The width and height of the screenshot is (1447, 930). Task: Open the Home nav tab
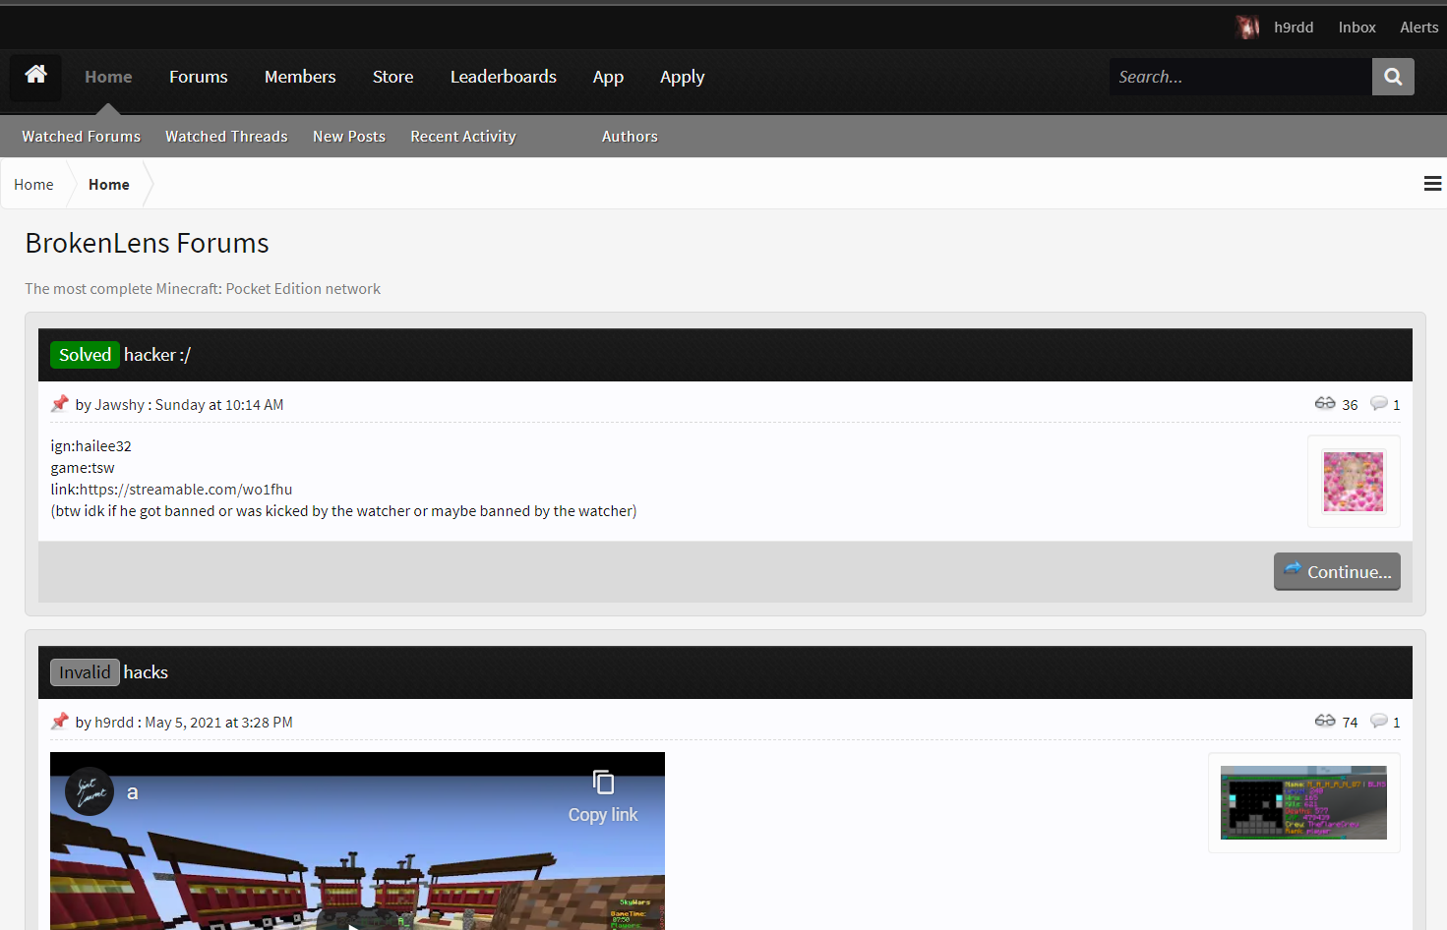point(108,77)
